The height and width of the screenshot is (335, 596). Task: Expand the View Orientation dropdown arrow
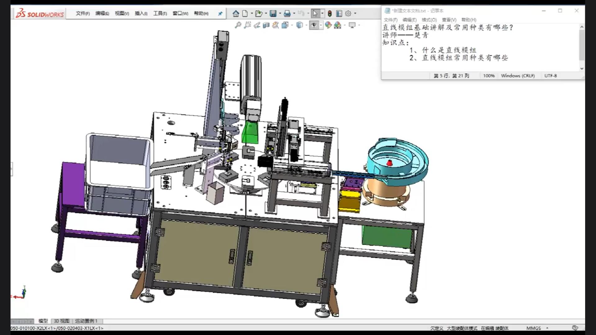(x=292, y=25)
